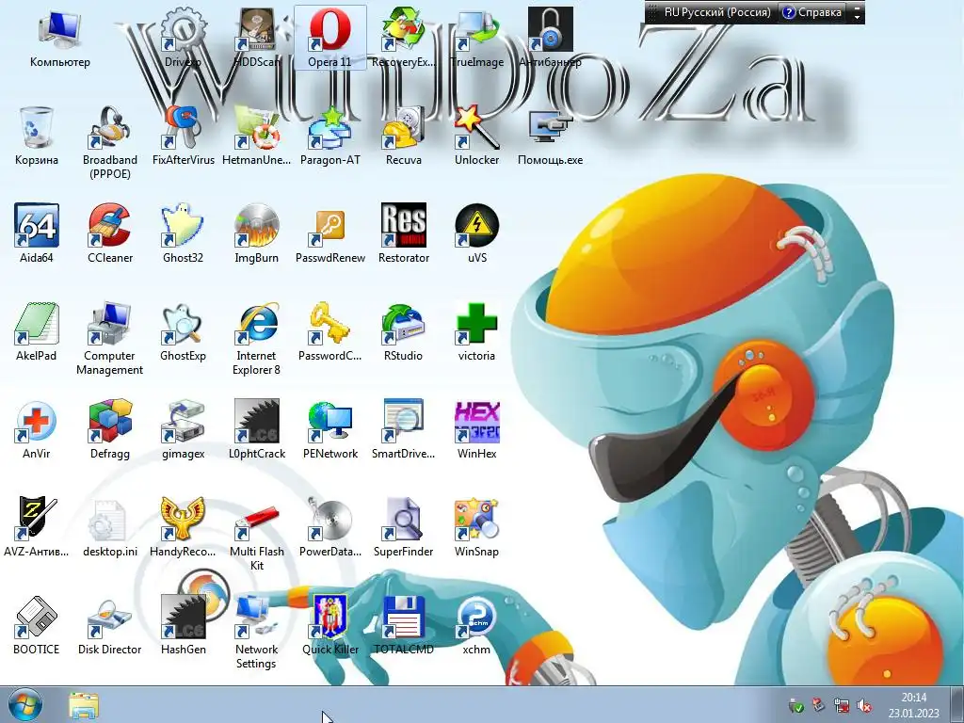Open the RecoveryEx... shortcut

pos(403,38)
